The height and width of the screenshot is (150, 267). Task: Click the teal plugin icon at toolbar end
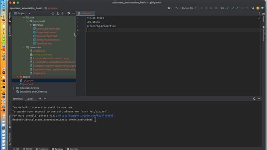click(263, 8)
